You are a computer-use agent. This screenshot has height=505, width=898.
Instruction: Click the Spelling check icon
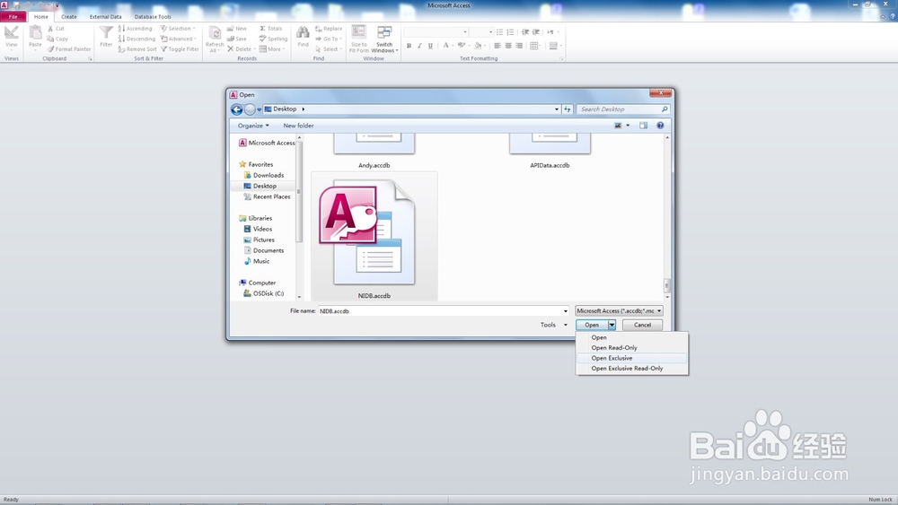(262, 39)
